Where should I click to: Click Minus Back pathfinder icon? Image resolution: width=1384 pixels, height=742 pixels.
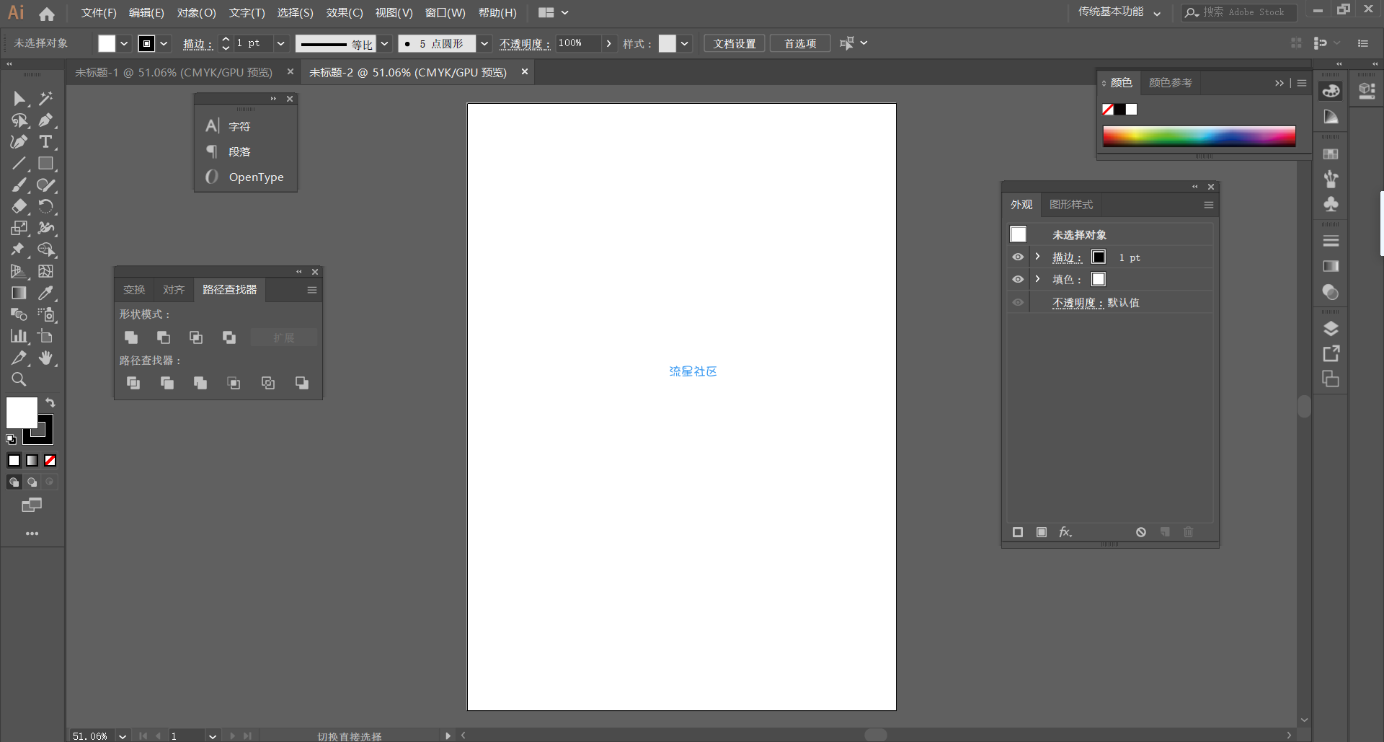(302, 383)
